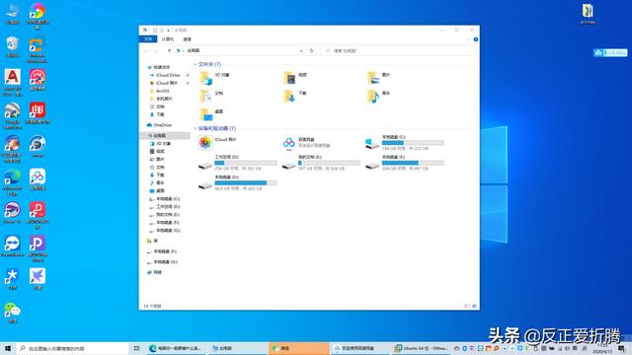Screen dimensions: 632x355
Task: Select the Baidu Netdisk desktop shortcut
Action: click(x=38, y=179)
